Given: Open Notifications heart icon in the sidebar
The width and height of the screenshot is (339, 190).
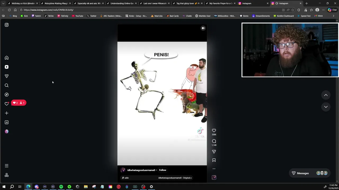Looking at the screenshot, I should click(x=7, y=104).
